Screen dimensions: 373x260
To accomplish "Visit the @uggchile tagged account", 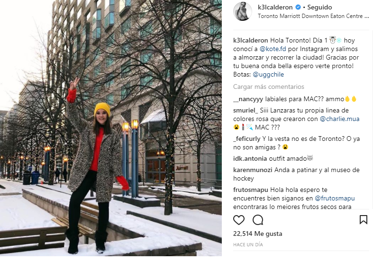I will (268, 75).
